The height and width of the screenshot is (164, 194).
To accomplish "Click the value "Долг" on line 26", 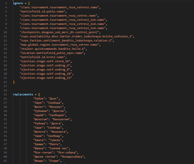I will click(x=53, y=99).
